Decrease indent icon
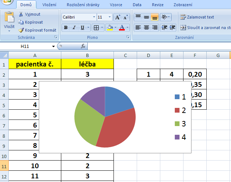 pos(164,28)
